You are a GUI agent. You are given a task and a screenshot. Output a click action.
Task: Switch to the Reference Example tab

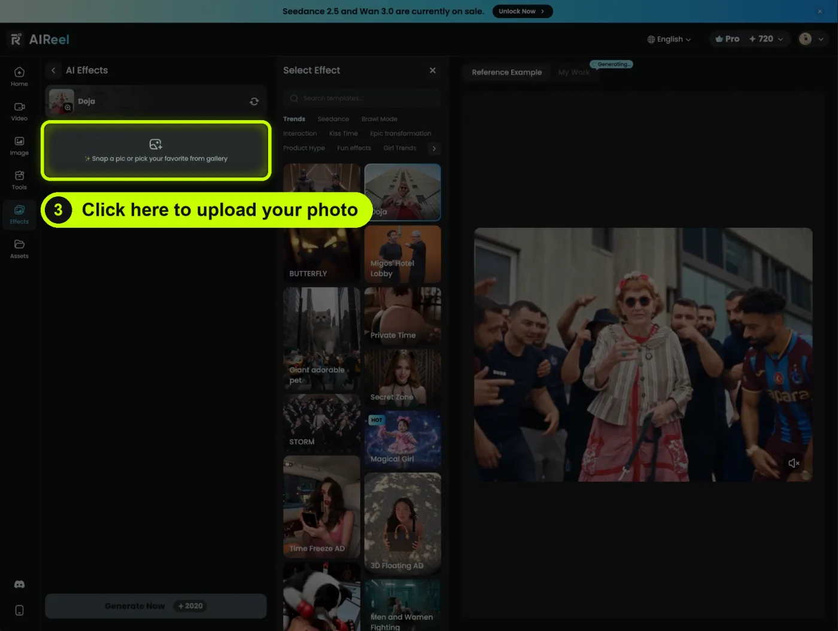point(506,72)
